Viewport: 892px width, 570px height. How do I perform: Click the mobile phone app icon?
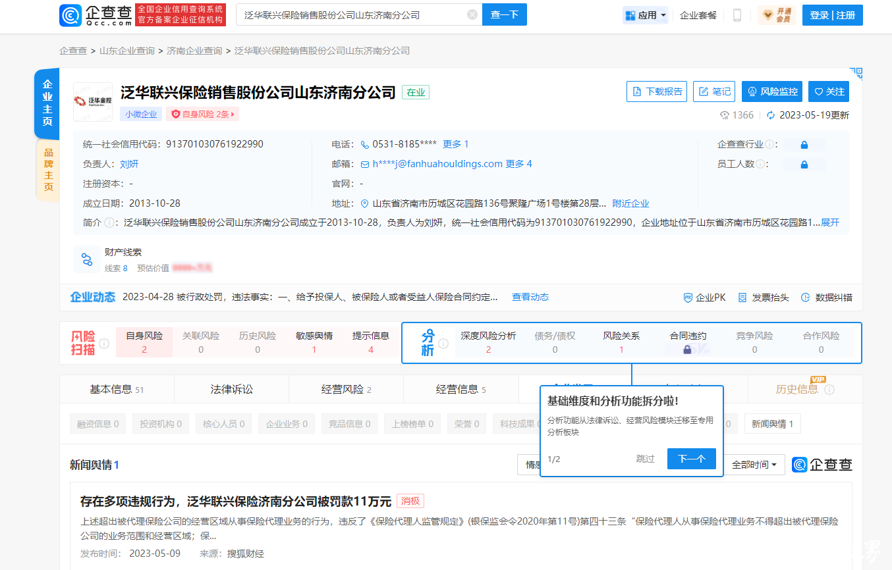tap(737, 15)
